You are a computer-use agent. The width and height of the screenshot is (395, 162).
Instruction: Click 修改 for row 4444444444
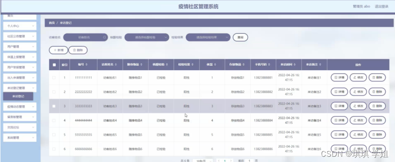click(358, 120)
